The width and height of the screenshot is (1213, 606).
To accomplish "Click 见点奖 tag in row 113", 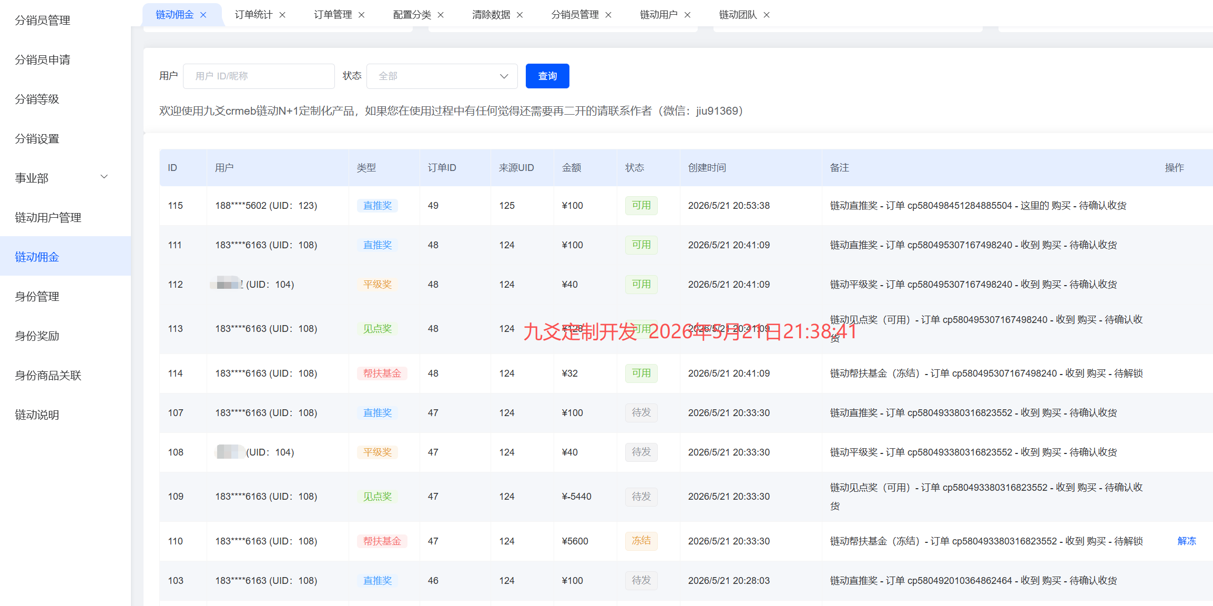I will [x=377, y=329].
